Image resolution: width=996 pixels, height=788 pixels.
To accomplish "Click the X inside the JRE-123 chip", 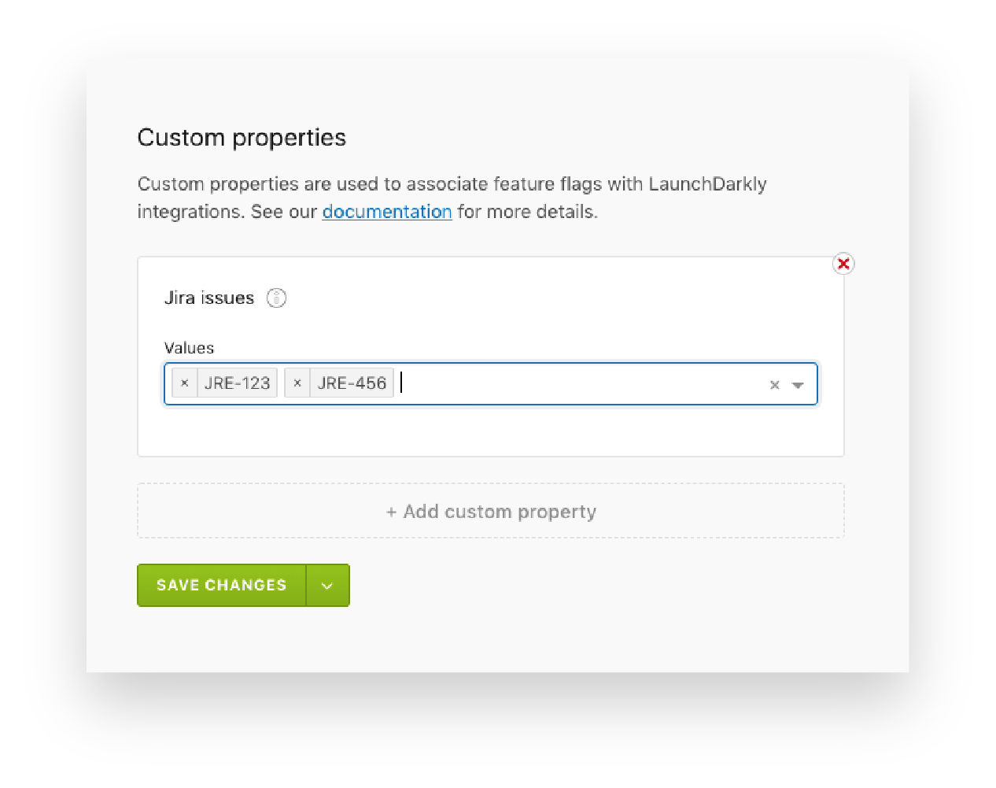I will click(x=184, y=383).
